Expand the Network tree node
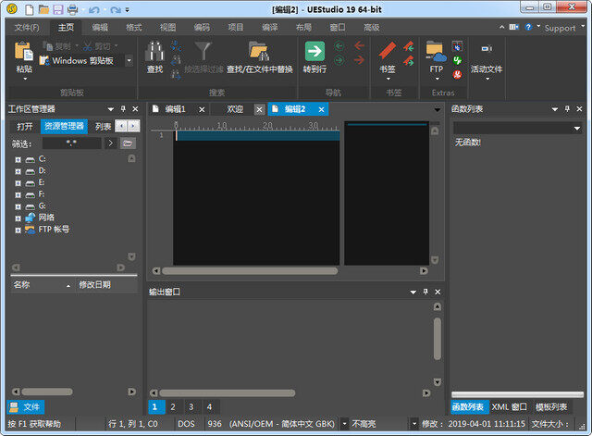The width and height of the screenshot is (592, 436). click(x=18, y=218)
